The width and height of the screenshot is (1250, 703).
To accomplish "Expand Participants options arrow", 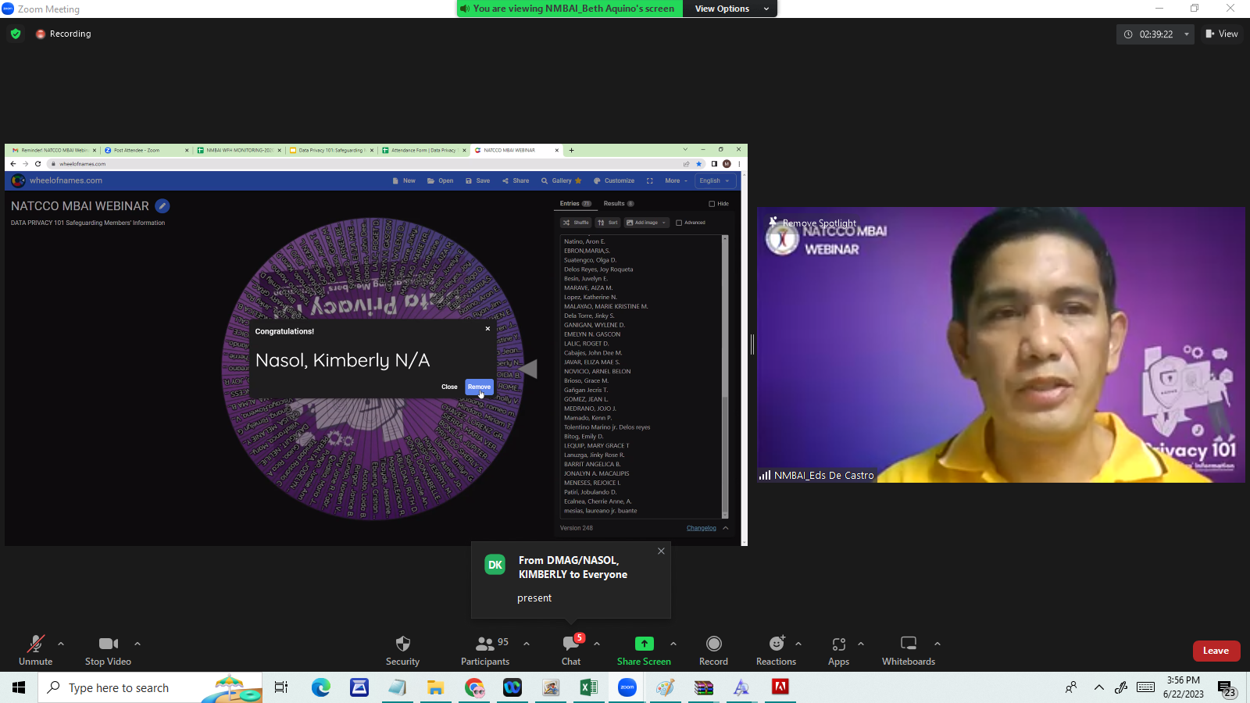I will 527,644.
